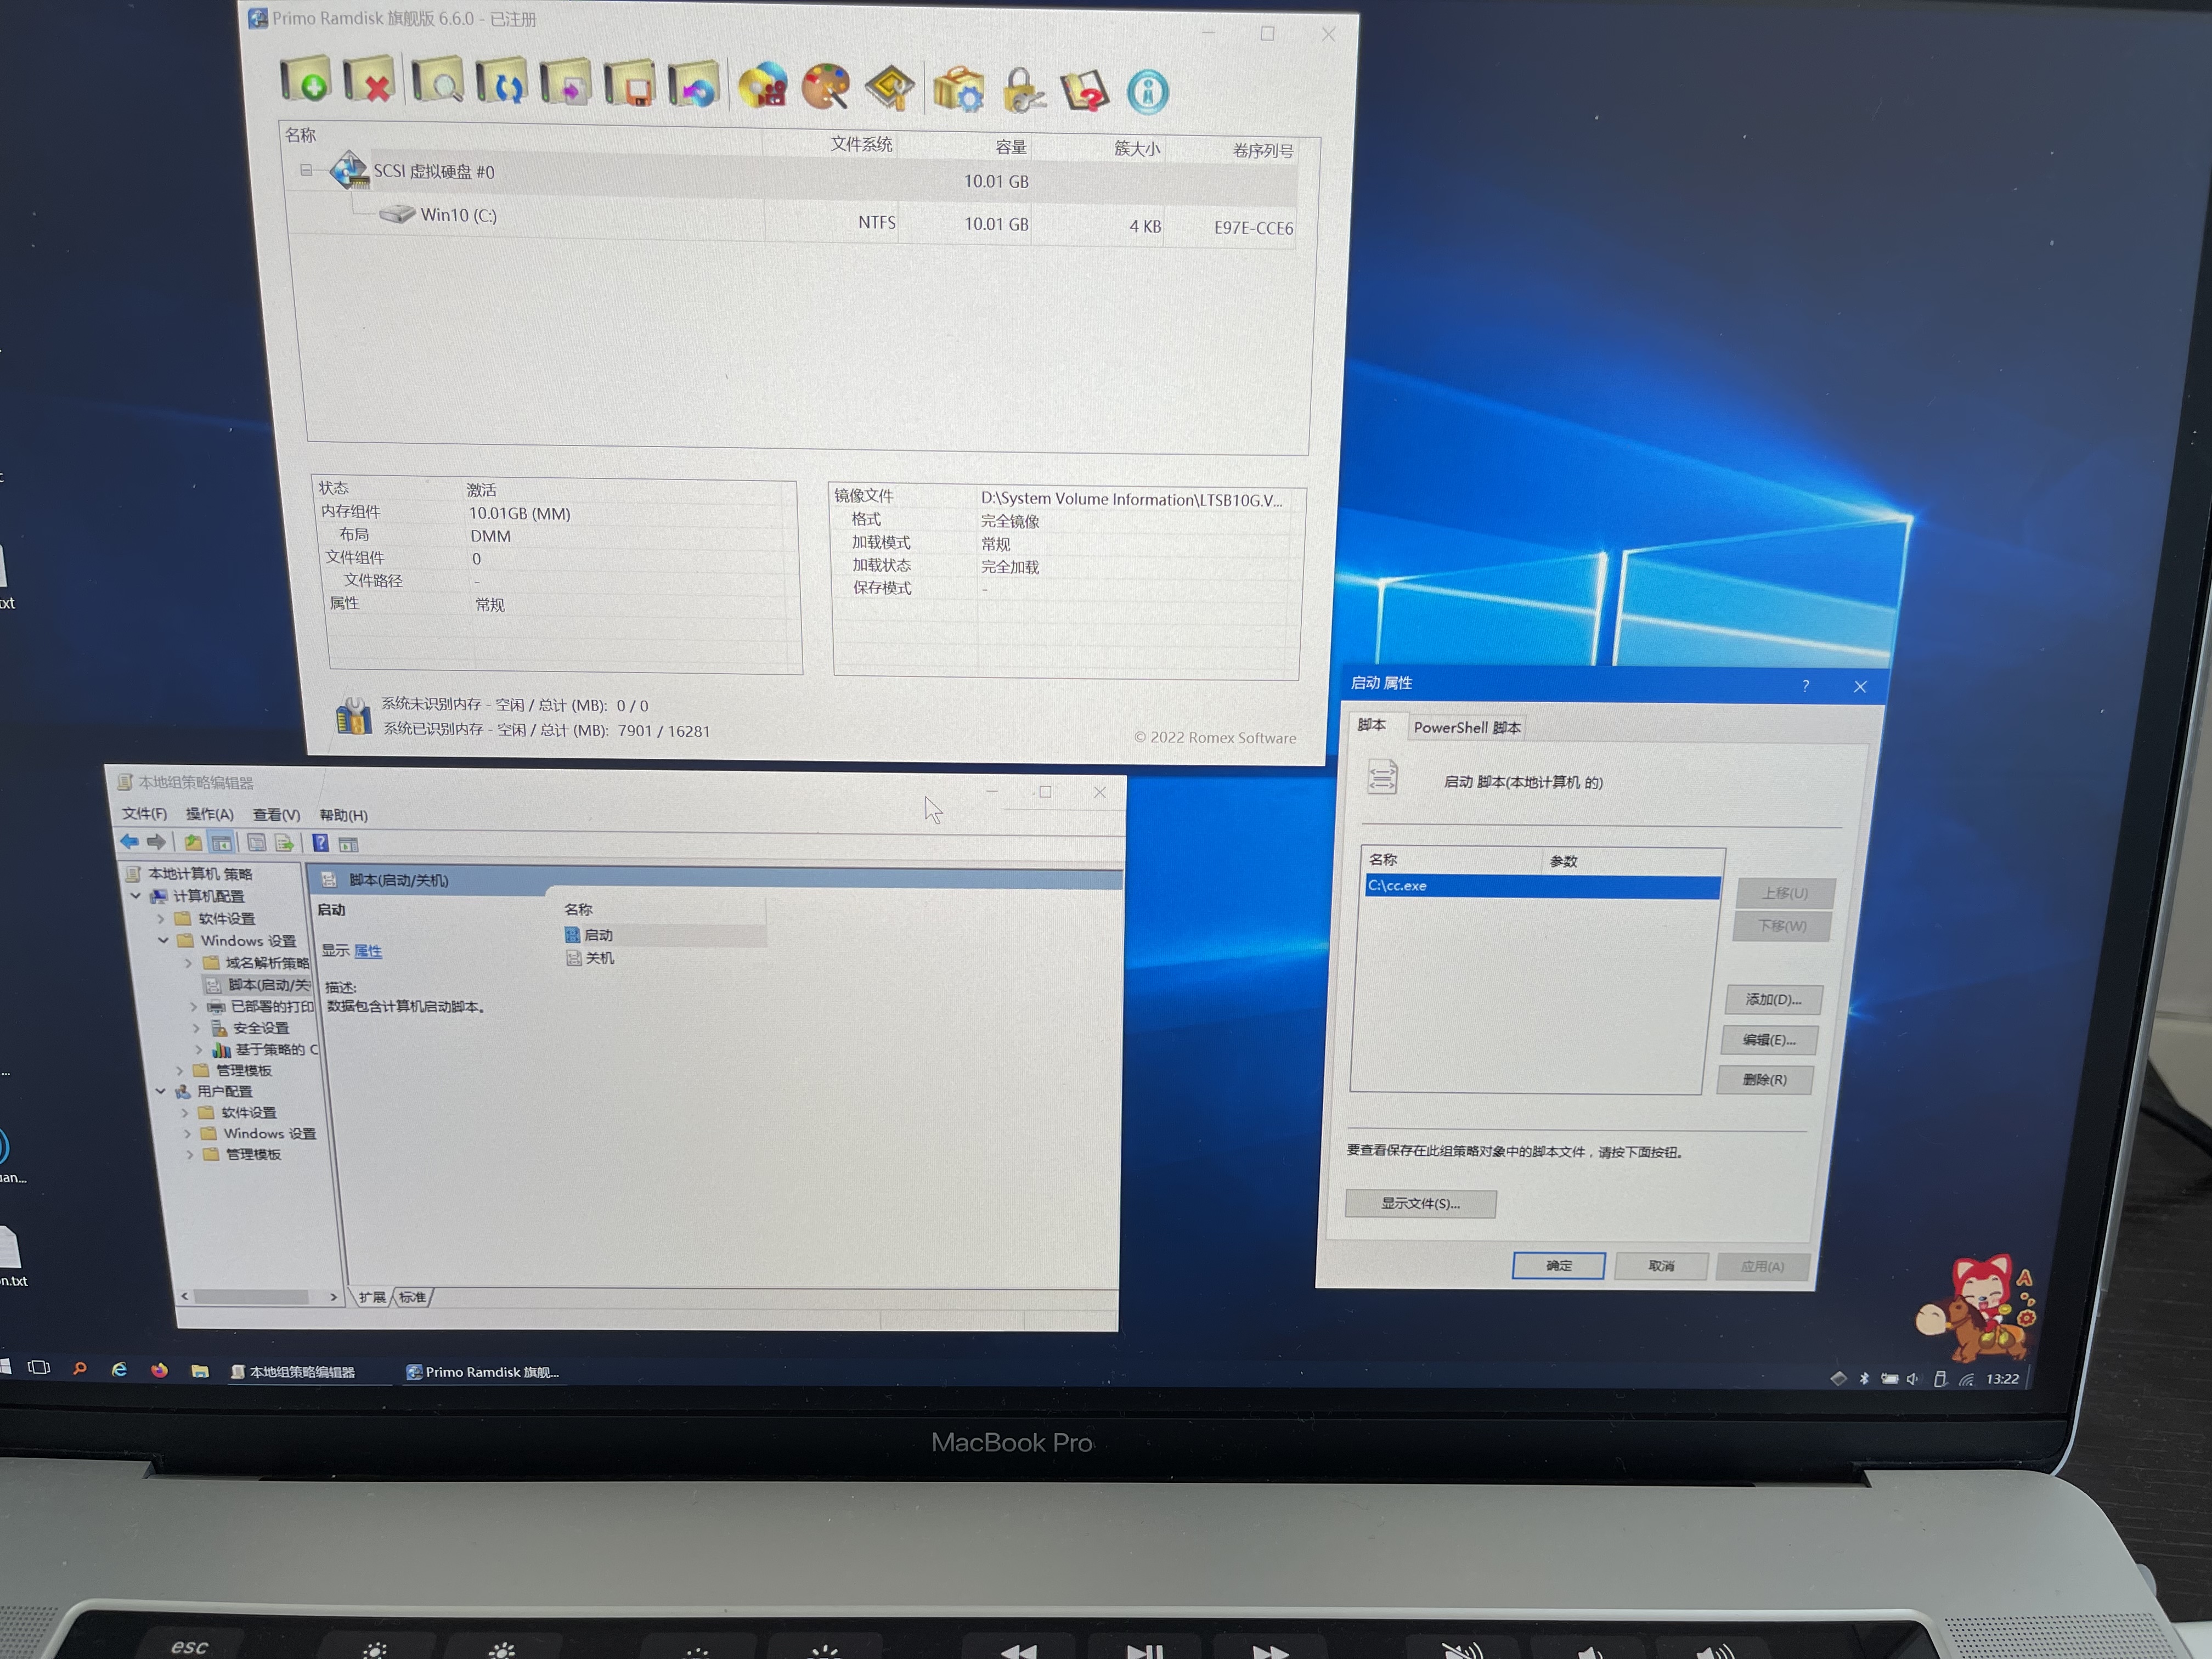The width and height of the screenshot is (2212, 1659).
Task: Click the 删除(R) button
Action: point(1765,1080)
